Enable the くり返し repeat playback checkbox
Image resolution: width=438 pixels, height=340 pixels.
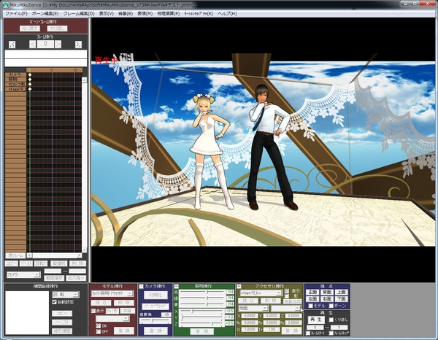tap(331, 320)
